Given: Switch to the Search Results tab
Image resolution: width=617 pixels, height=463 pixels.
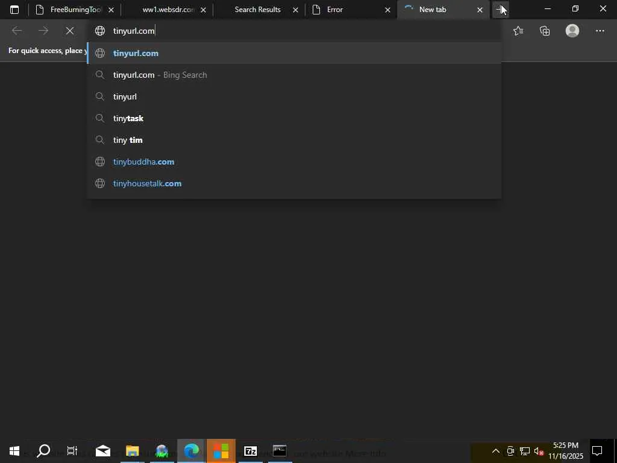Looking at the screenshot, I should [258, 10].
